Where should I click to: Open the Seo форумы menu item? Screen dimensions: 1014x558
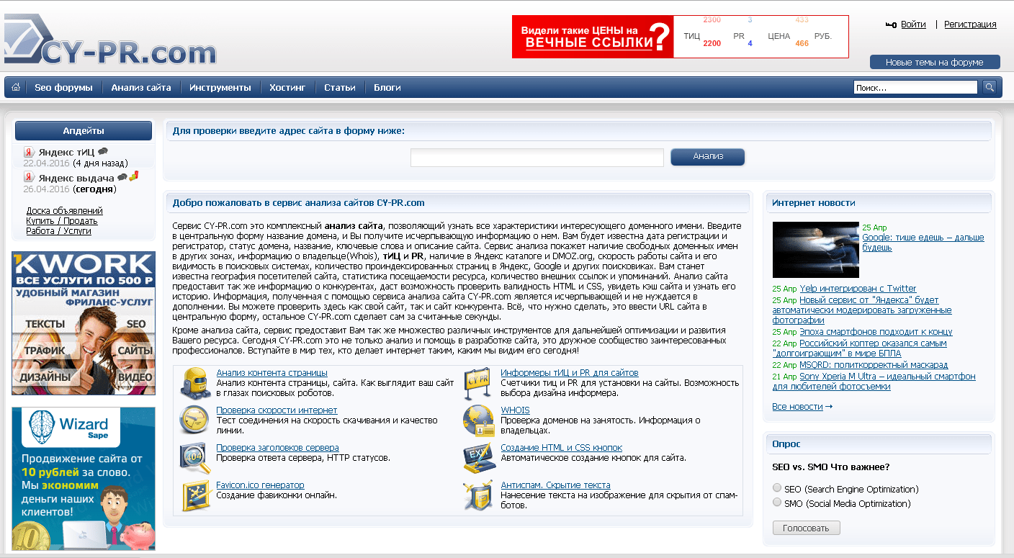pos(63,87)
